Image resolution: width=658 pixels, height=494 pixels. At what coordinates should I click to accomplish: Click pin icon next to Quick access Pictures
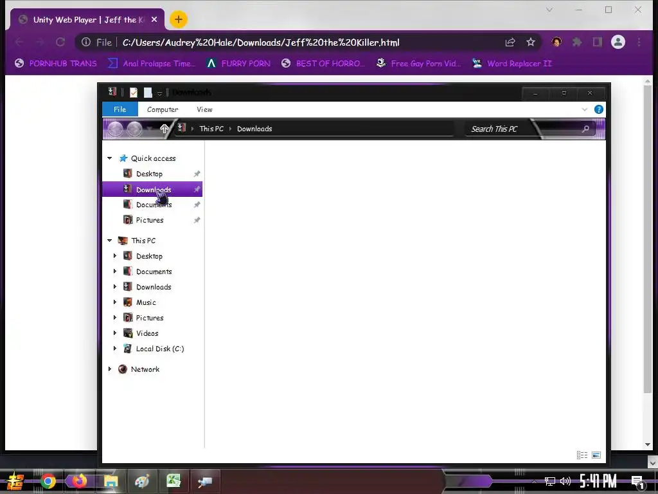click(x=197, y=220)
